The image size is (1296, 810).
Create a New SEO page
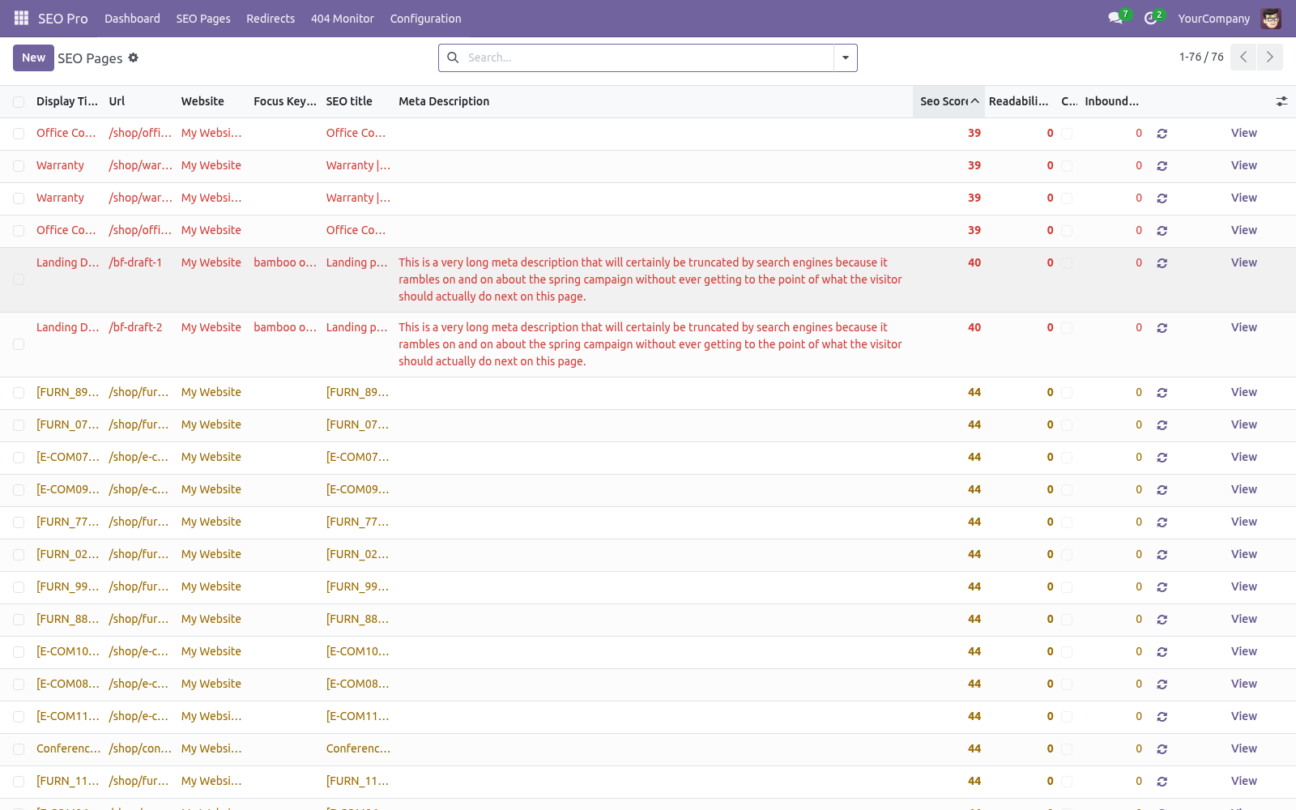point(33,58)
